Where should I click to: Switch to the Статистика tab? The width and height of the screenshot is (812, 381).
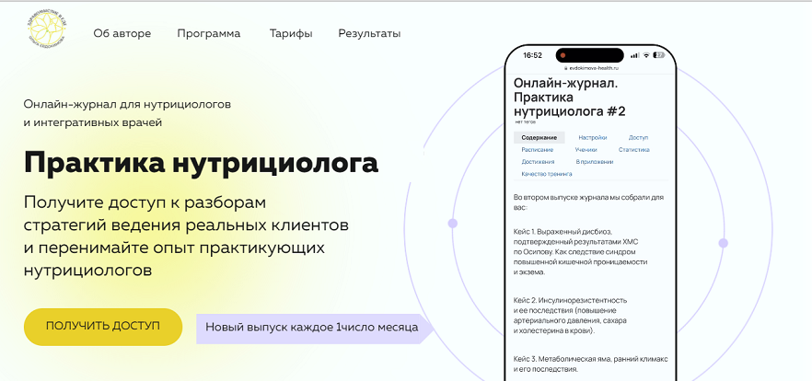coord(633,149)
